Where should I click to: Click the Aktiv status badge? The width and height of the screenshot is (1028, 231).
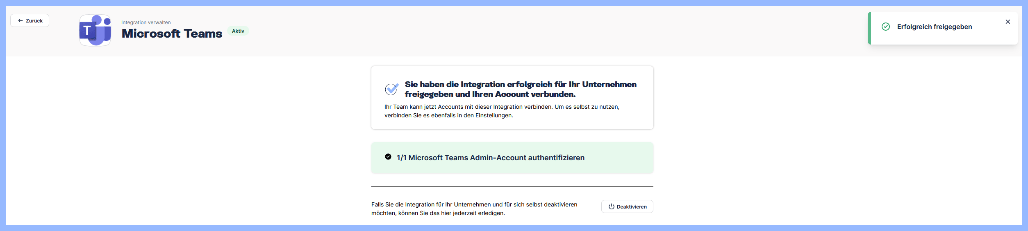[238, 31]
